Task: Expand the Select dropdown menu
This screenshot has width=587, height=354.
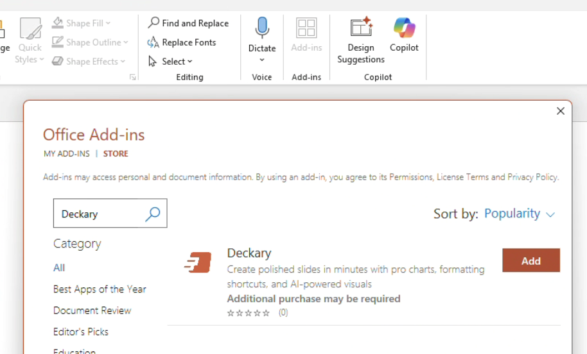Action: (171, 62)
